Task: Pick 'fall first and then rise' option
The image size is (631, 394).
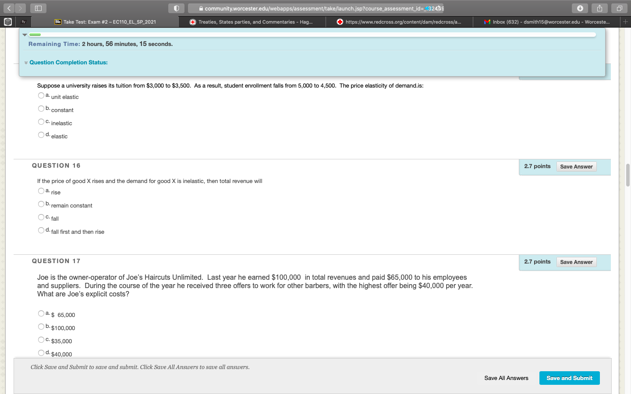Action: coord(41,230)
